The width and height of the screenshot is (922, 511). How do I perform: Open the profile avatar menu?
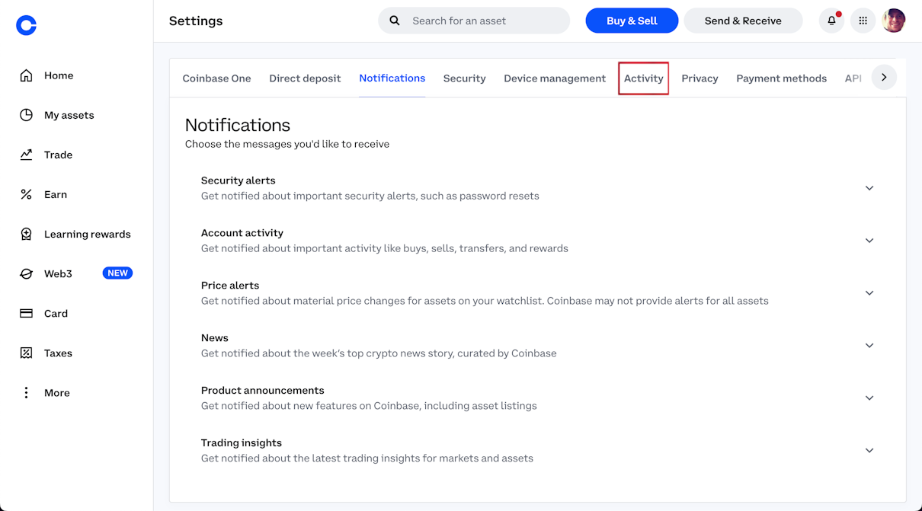click(894, 21)
